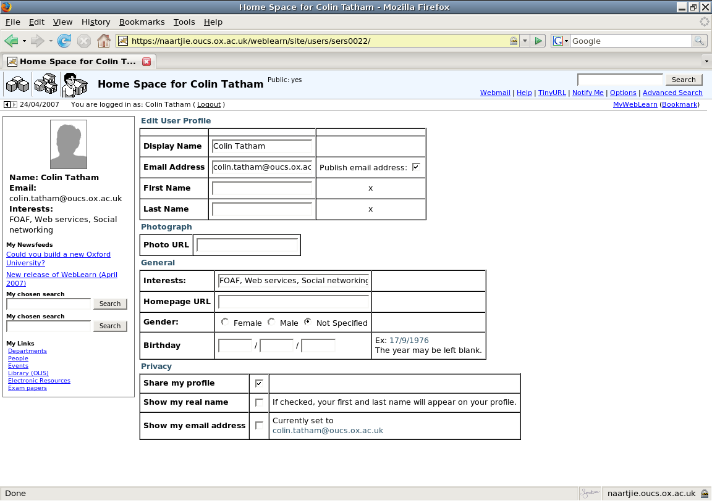This screenshot has width=712, height=501.
Task: Select the Female gender radio button
Action: [225, 322]
